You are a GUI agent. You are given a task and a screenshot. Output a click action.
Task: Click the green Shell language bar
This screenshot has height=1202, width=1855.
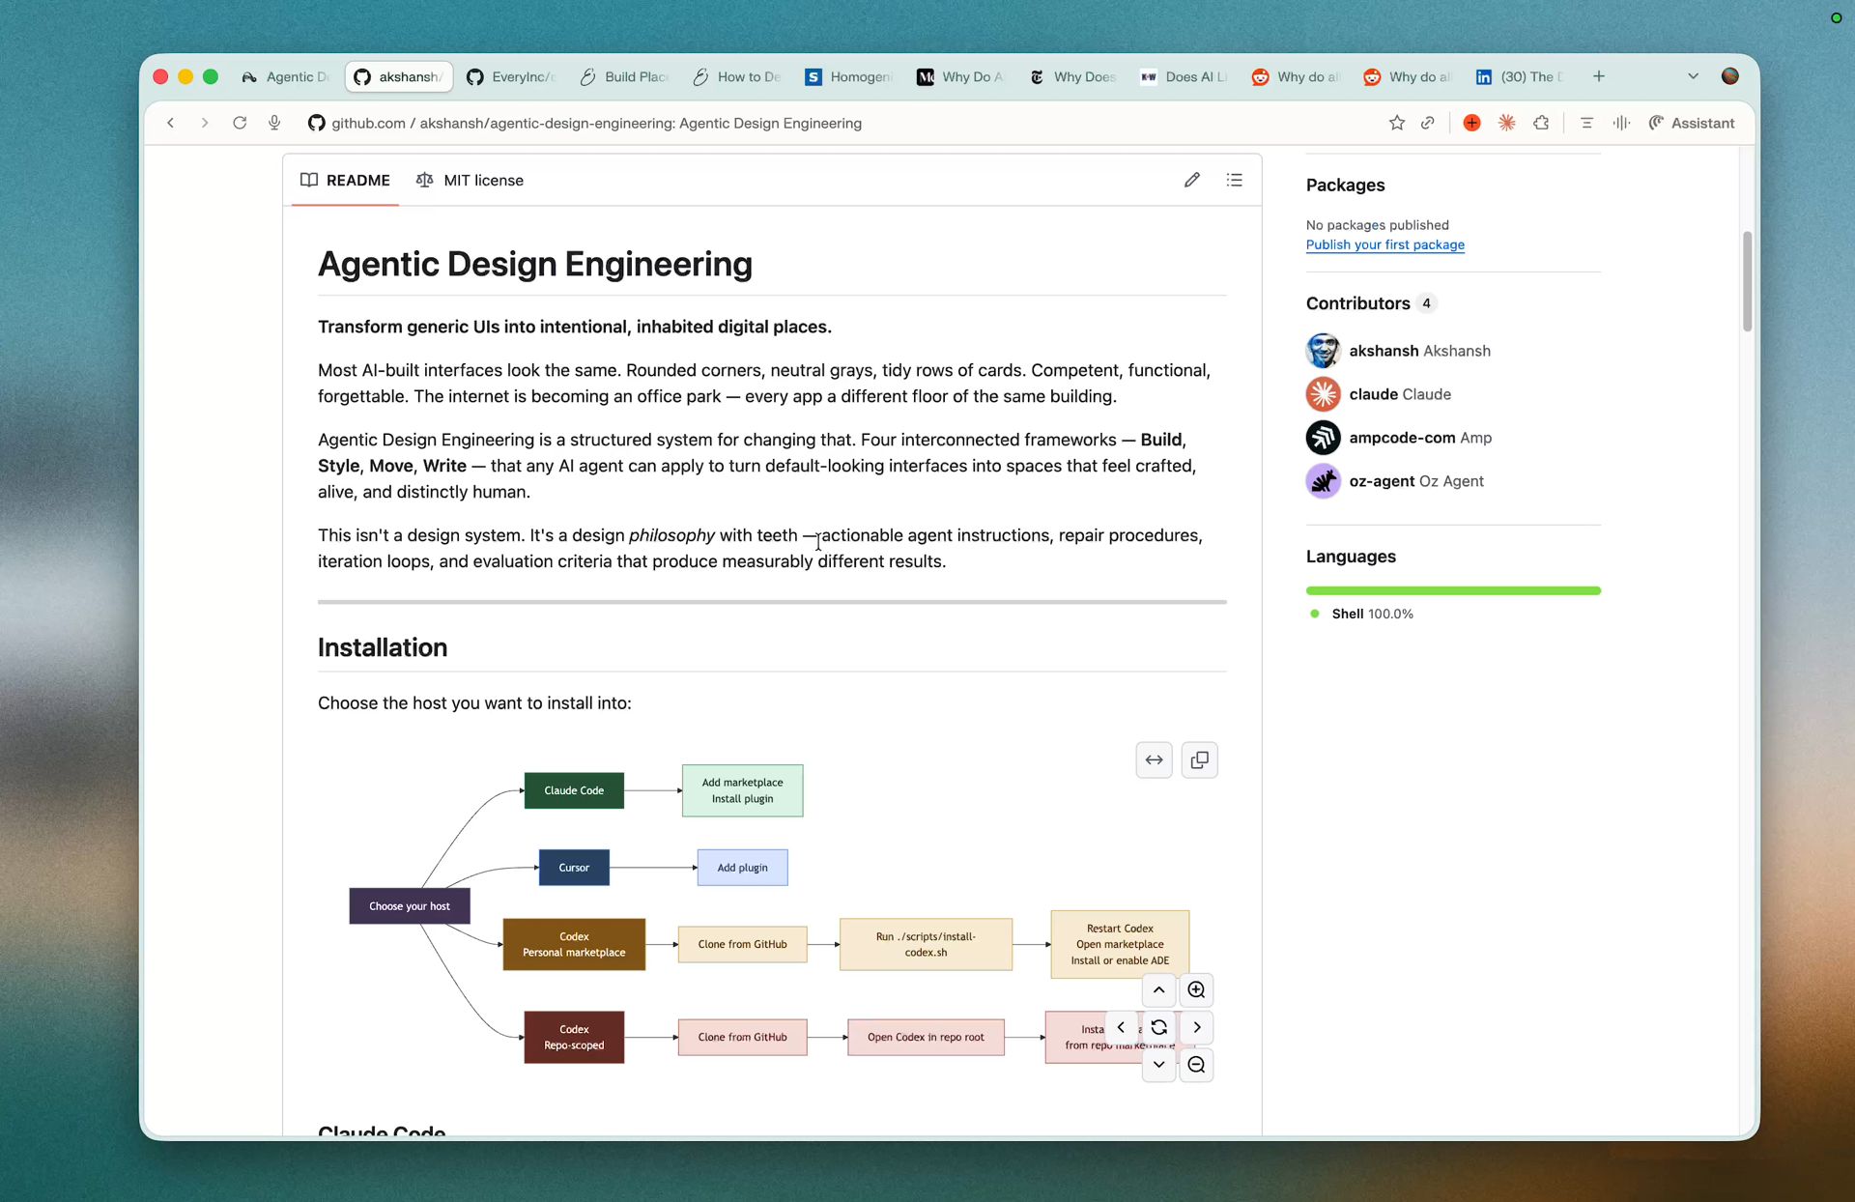1452,590
